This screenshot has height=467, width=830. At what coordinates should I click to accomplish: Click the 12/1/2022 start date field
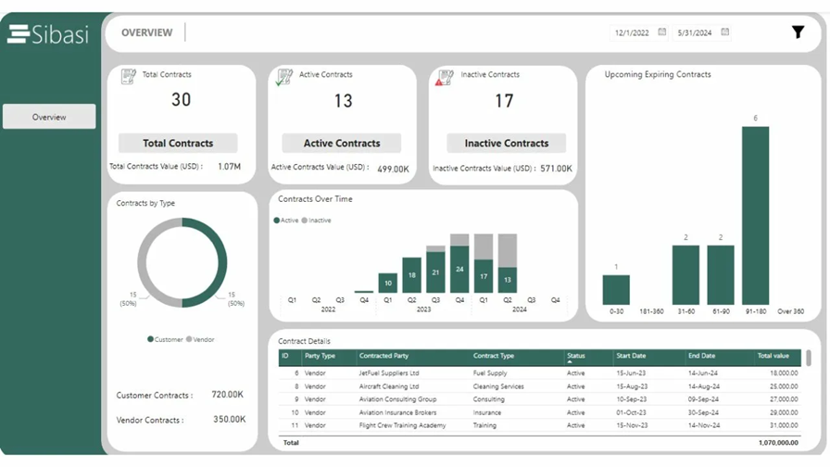point(632,33)
